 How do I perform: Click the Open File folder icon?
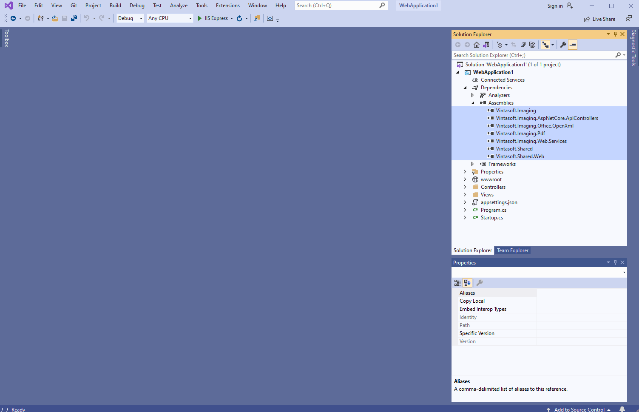55,18
